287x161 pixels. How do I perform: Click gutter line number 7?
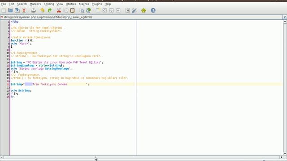tap(9, 41)
